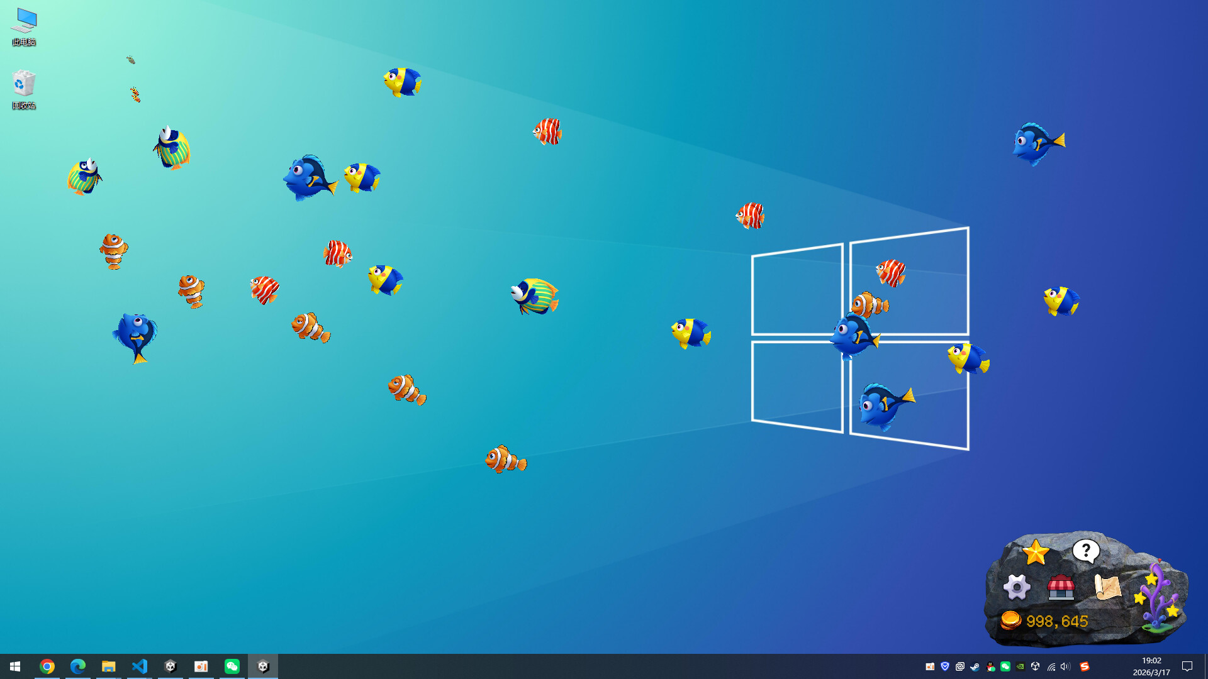
Task: View achievements with the gold star icon
Action: (1036, 553)
